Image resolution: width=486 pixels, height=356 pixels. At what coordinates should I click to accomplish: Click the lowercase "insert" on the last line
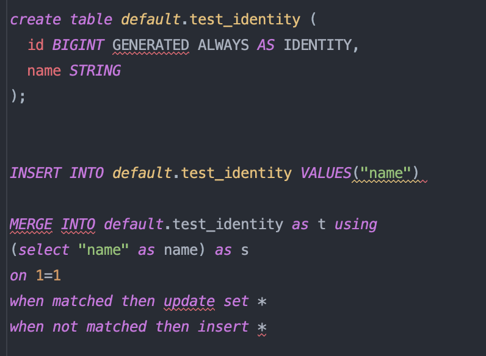pyautogui.click(x=223, y=327)
